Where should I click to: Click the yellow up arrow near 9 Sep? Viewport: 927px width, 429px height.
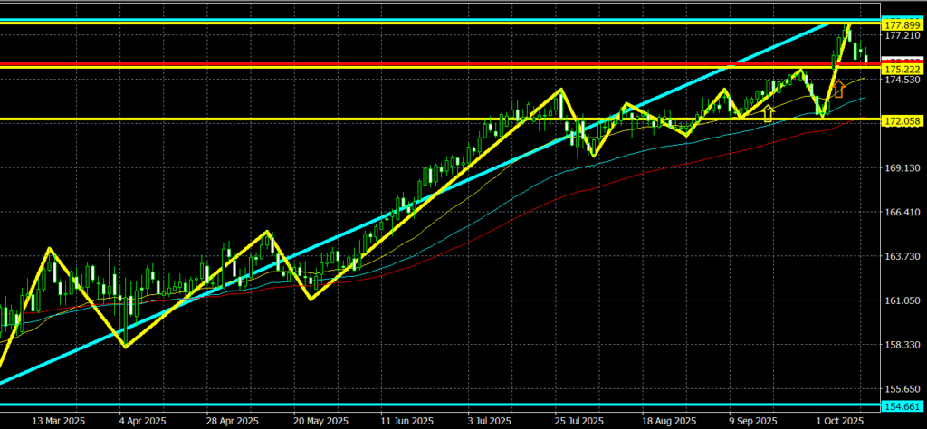(x=769, y=113)
